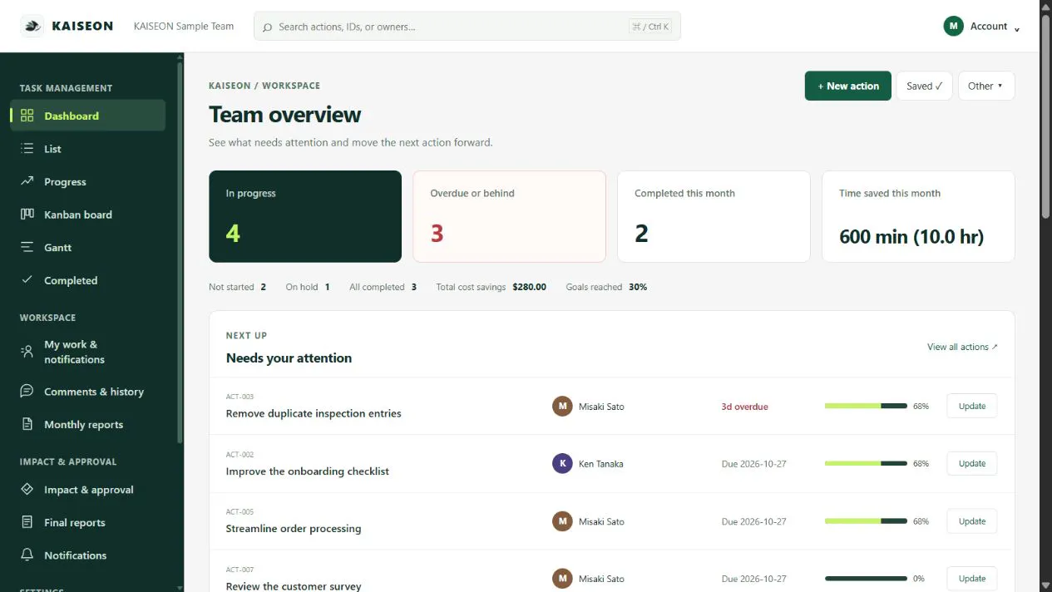Click the Completed checkmark icon

click(27, 280)
